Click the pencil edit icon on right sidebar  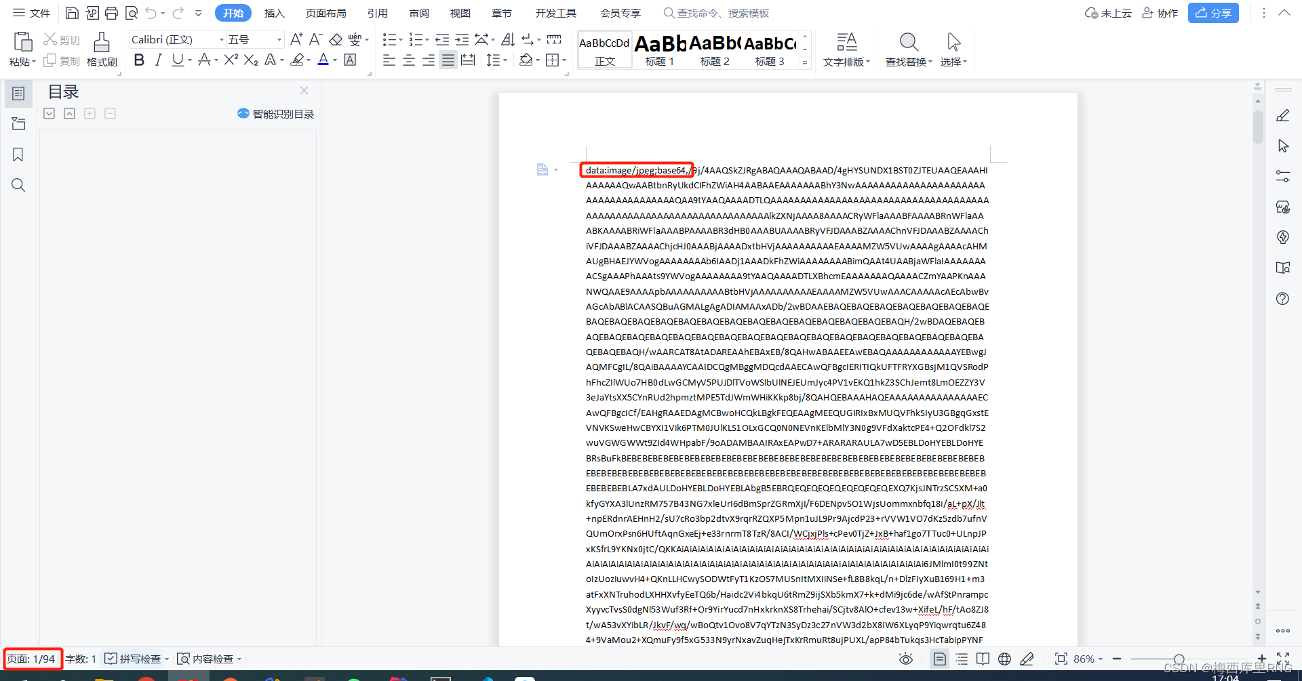[1282, 116]
